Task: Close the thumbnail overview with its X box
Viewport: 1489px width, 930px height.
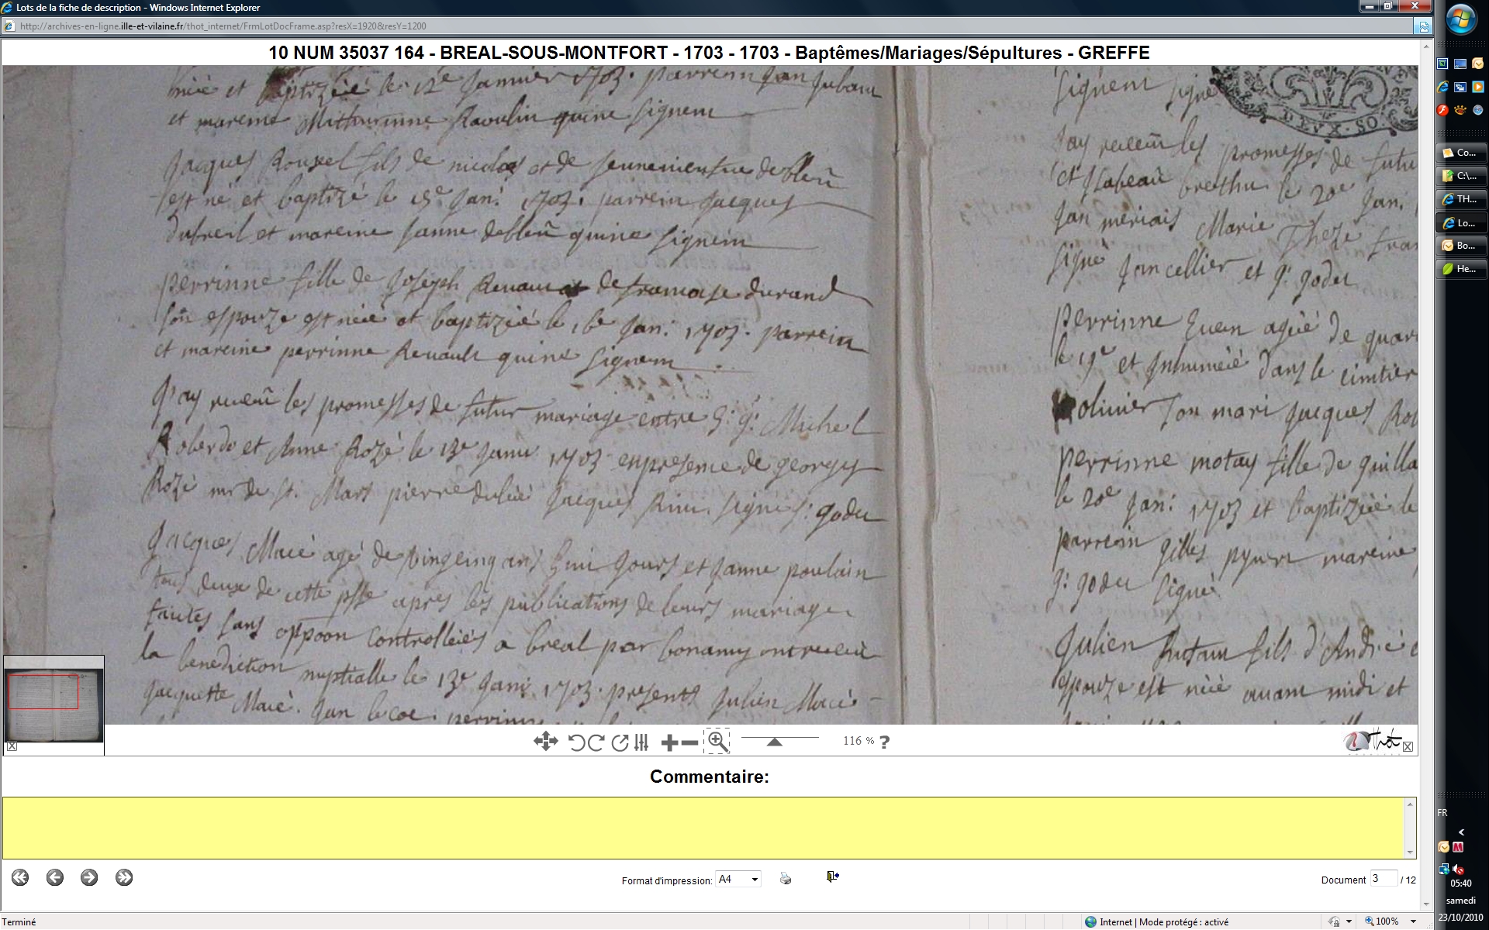Action: click(12, 746)
